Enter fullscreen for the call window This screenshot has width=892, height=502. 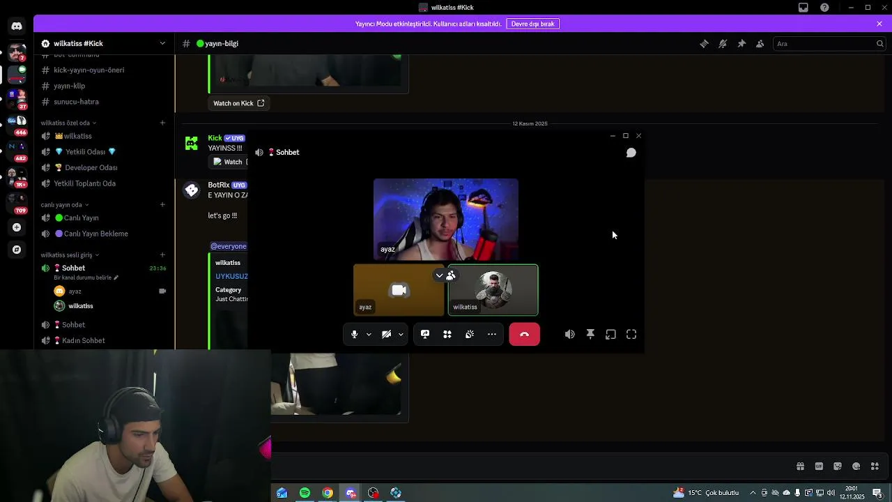pyautogui.click(x=631, y=335)
